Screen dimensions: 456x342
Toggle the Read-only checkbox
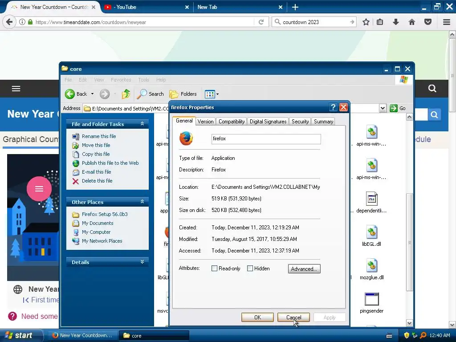click(x=214, y=269)
